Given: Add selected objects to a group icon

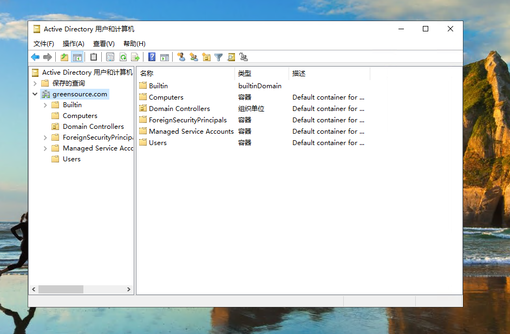Looking at the screenshot, I should click(244, 57).
